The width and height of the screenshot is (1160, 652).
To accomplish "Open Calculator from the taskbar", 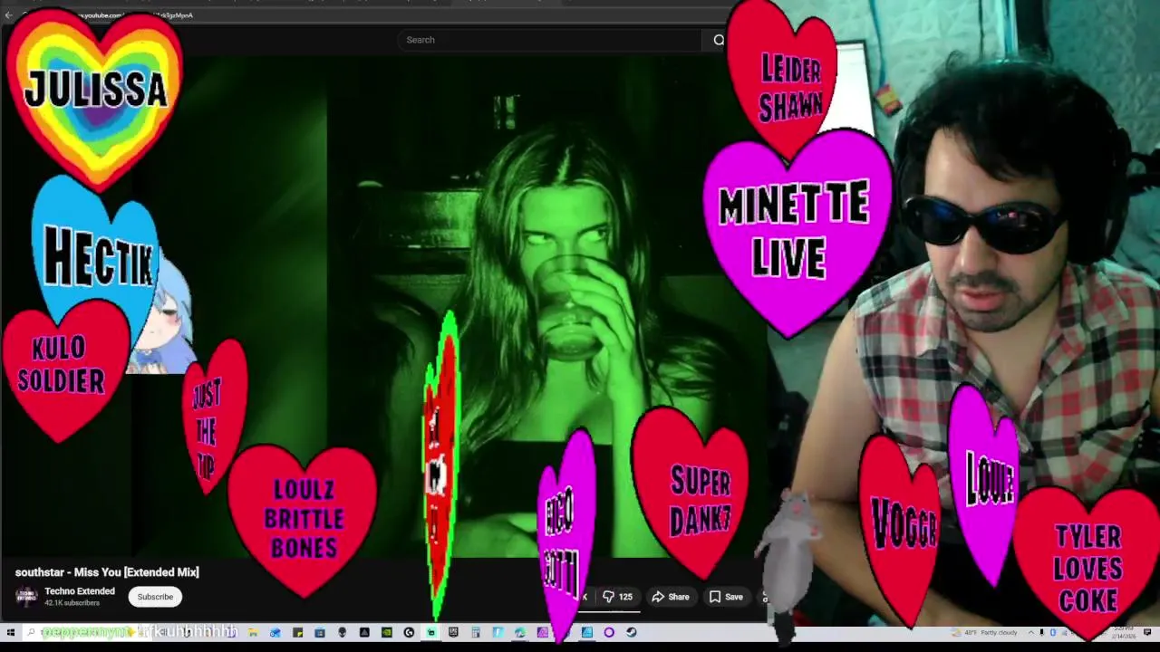I will click(475, 632).
